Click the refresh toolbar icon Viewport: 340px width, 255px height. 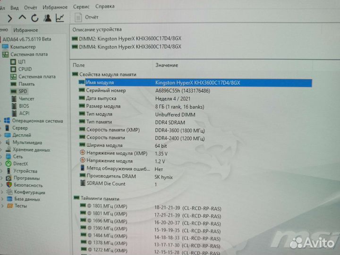click(34, 18)
